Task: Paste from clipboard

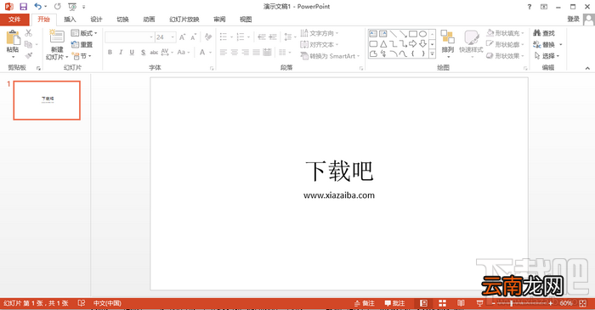Action: pos(13,44)
